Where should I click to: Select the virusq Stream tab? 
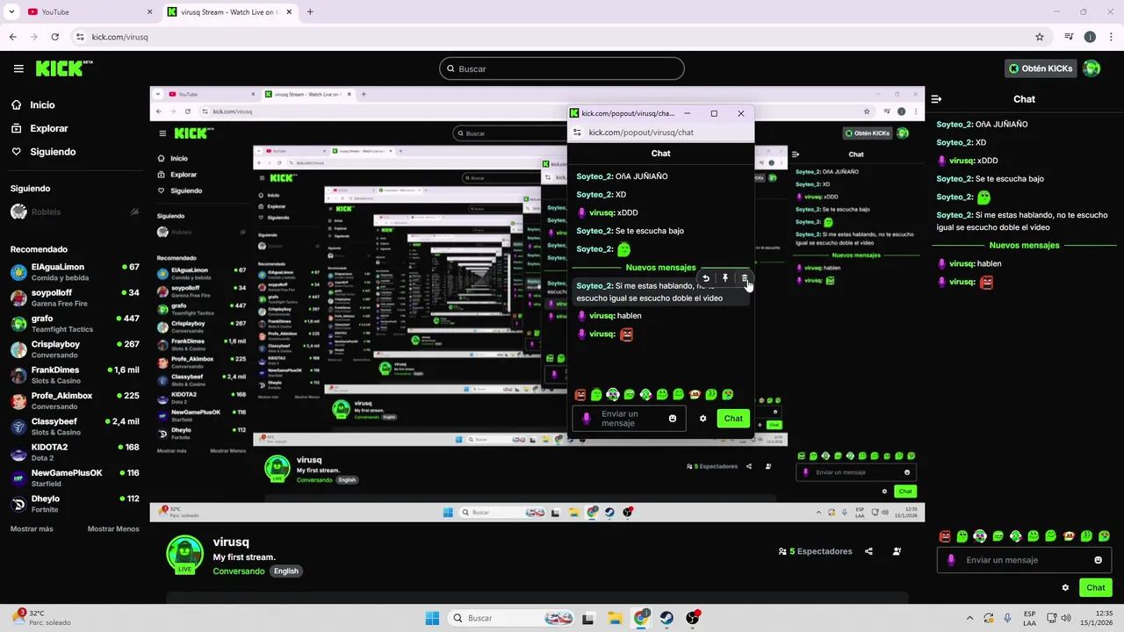point(230,12)
